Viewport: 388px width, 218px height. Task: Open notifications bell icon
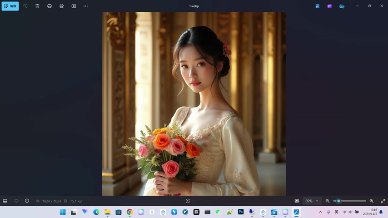381,212
